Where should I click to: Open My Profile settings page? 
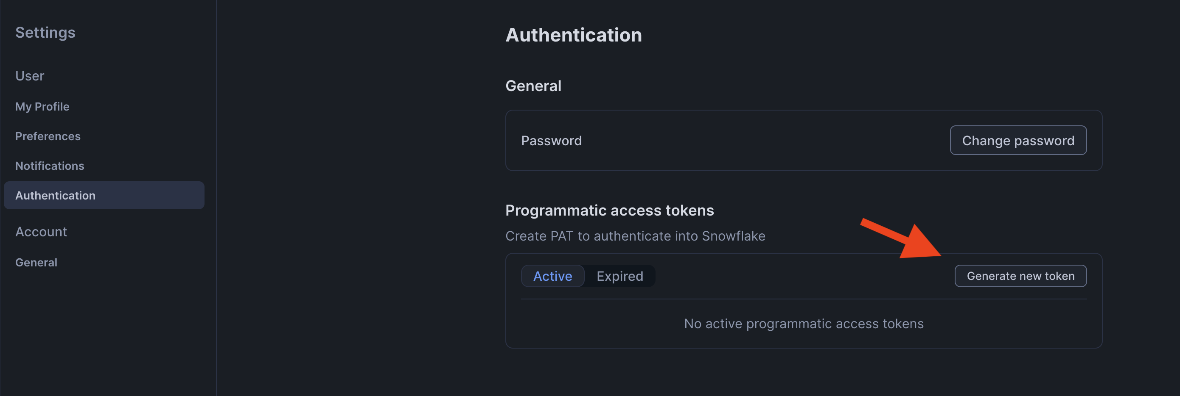tap(42, 107)
